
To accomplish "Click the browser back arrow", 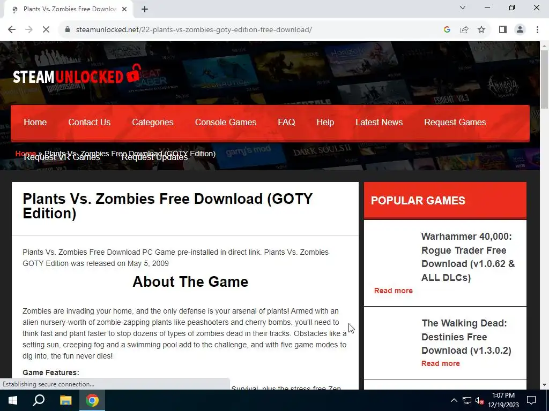I will click(12, 30).
